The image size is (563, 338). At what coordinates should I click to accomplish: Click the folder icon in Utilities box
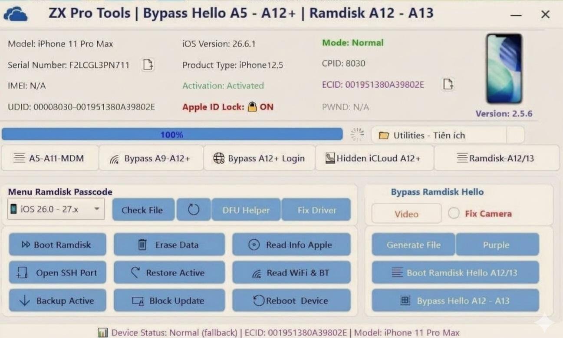[x=384, y=136]
